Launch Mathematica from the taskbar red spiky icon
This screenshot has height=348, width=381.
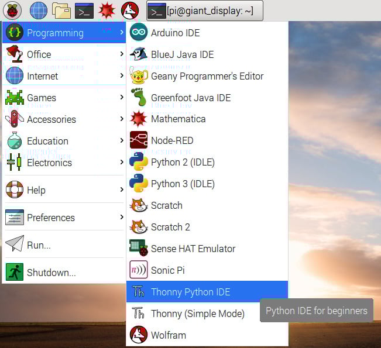[107, 11]
